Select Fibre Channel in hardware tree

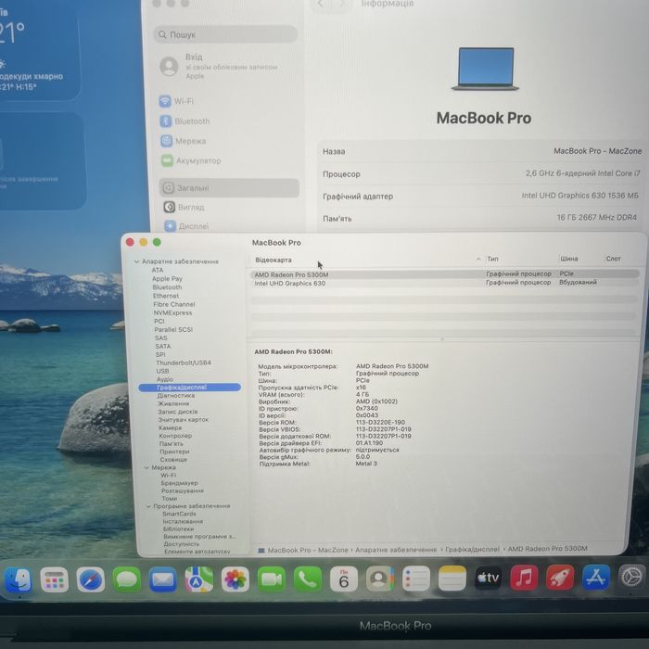coord(174,304)
